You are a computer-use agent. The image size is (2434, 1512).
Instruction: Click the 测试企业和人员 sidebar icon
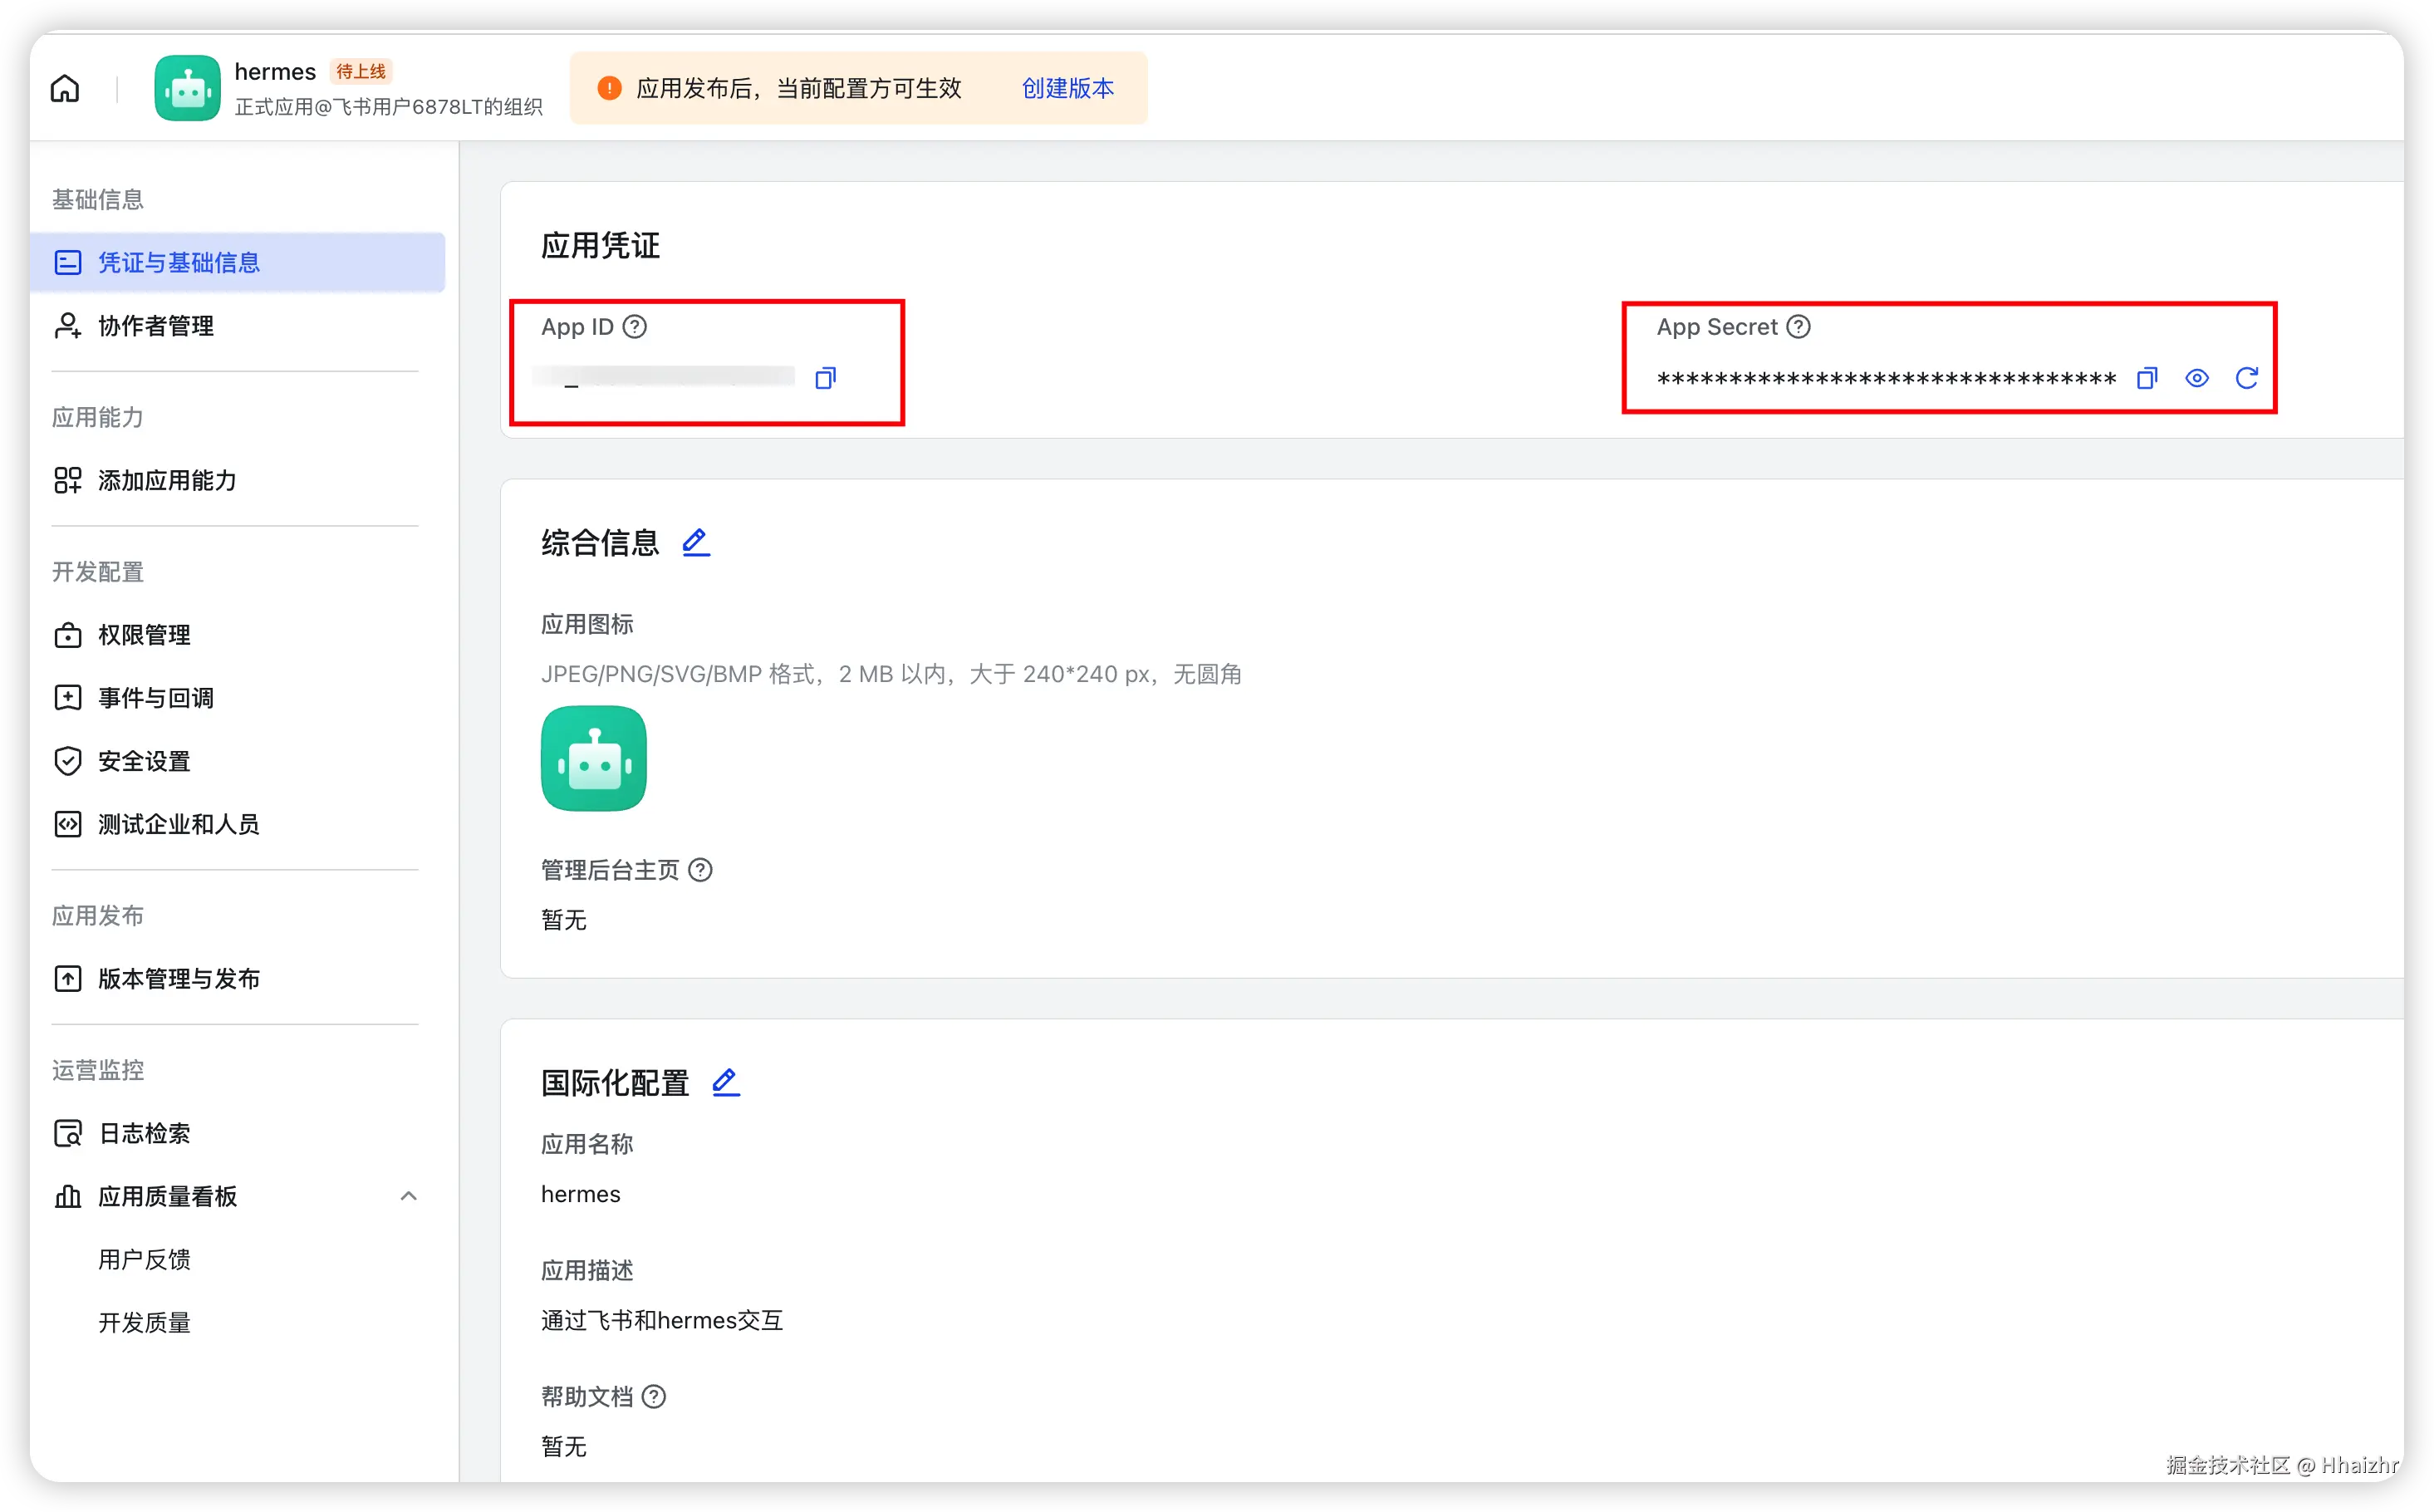point(67,824)
